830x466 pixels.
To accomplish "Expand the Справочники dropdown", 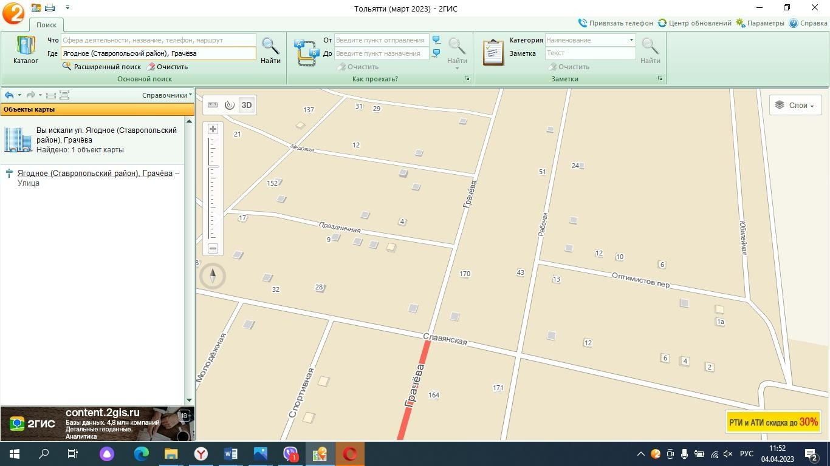I will (166, 95).
